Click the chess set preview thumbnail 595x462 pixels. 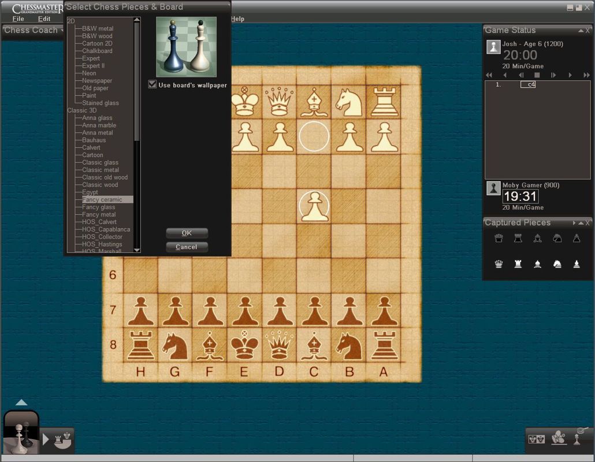click(186, 47)
